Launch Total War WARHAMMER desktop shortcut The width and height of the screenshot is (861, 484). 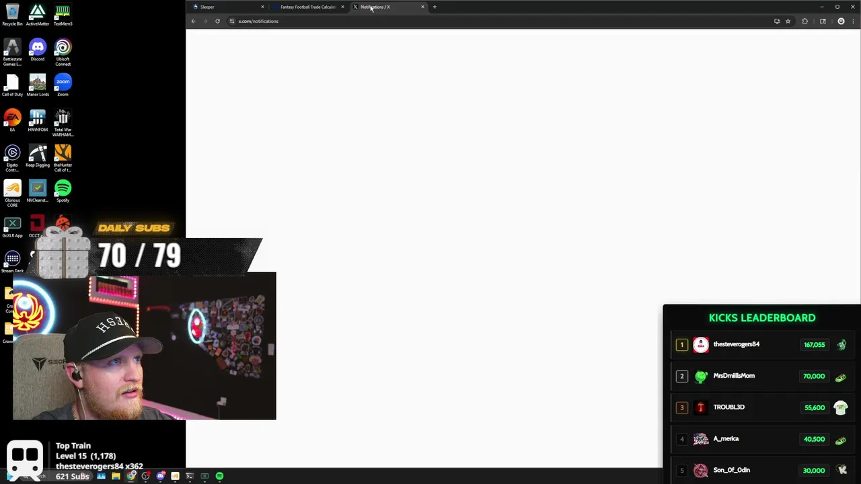[63, 123]
